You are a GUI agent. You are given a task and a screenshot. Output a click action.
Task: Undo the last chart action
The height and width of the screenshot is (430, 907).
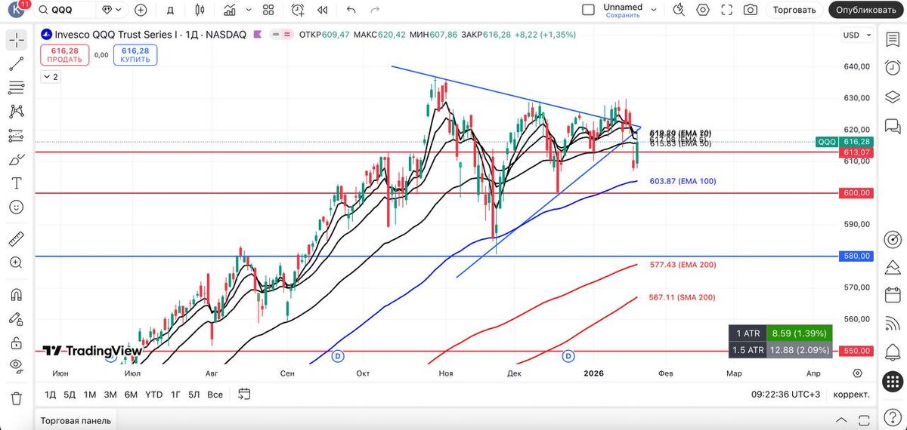(351, 10)
